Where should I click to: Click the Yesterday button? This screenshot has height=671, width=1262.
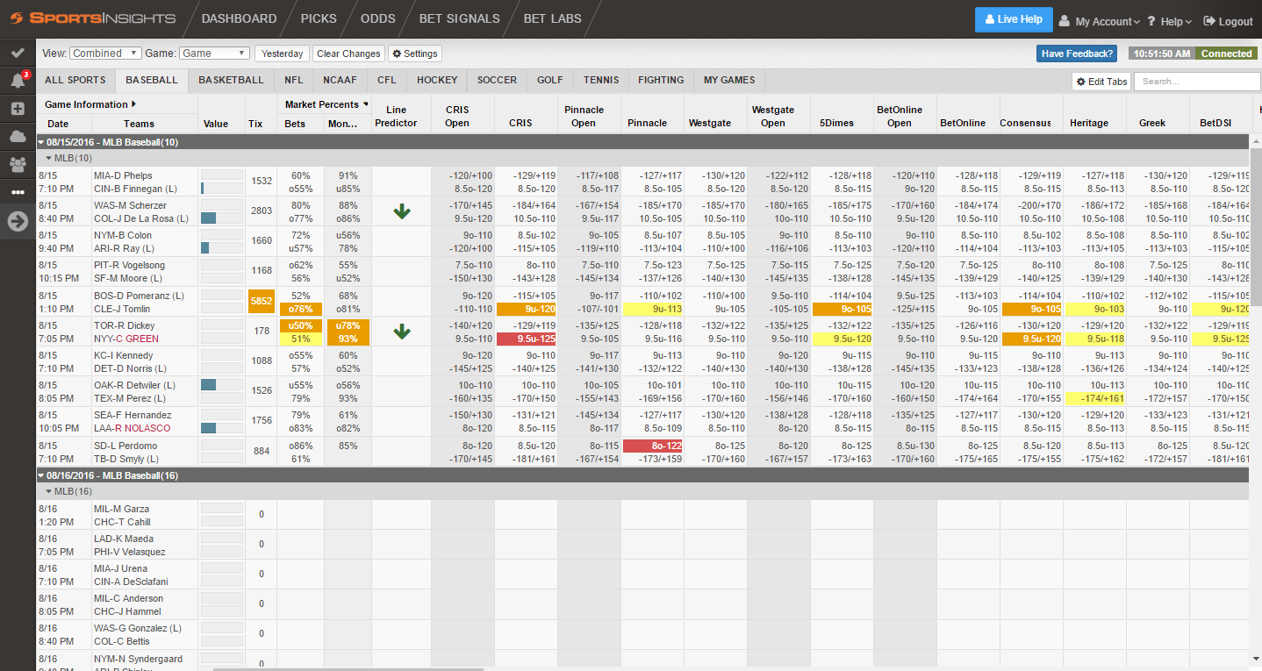pos(282,54)
